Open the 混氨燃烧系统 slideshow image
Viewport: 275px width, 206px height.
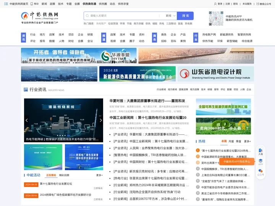coord(63,120)
